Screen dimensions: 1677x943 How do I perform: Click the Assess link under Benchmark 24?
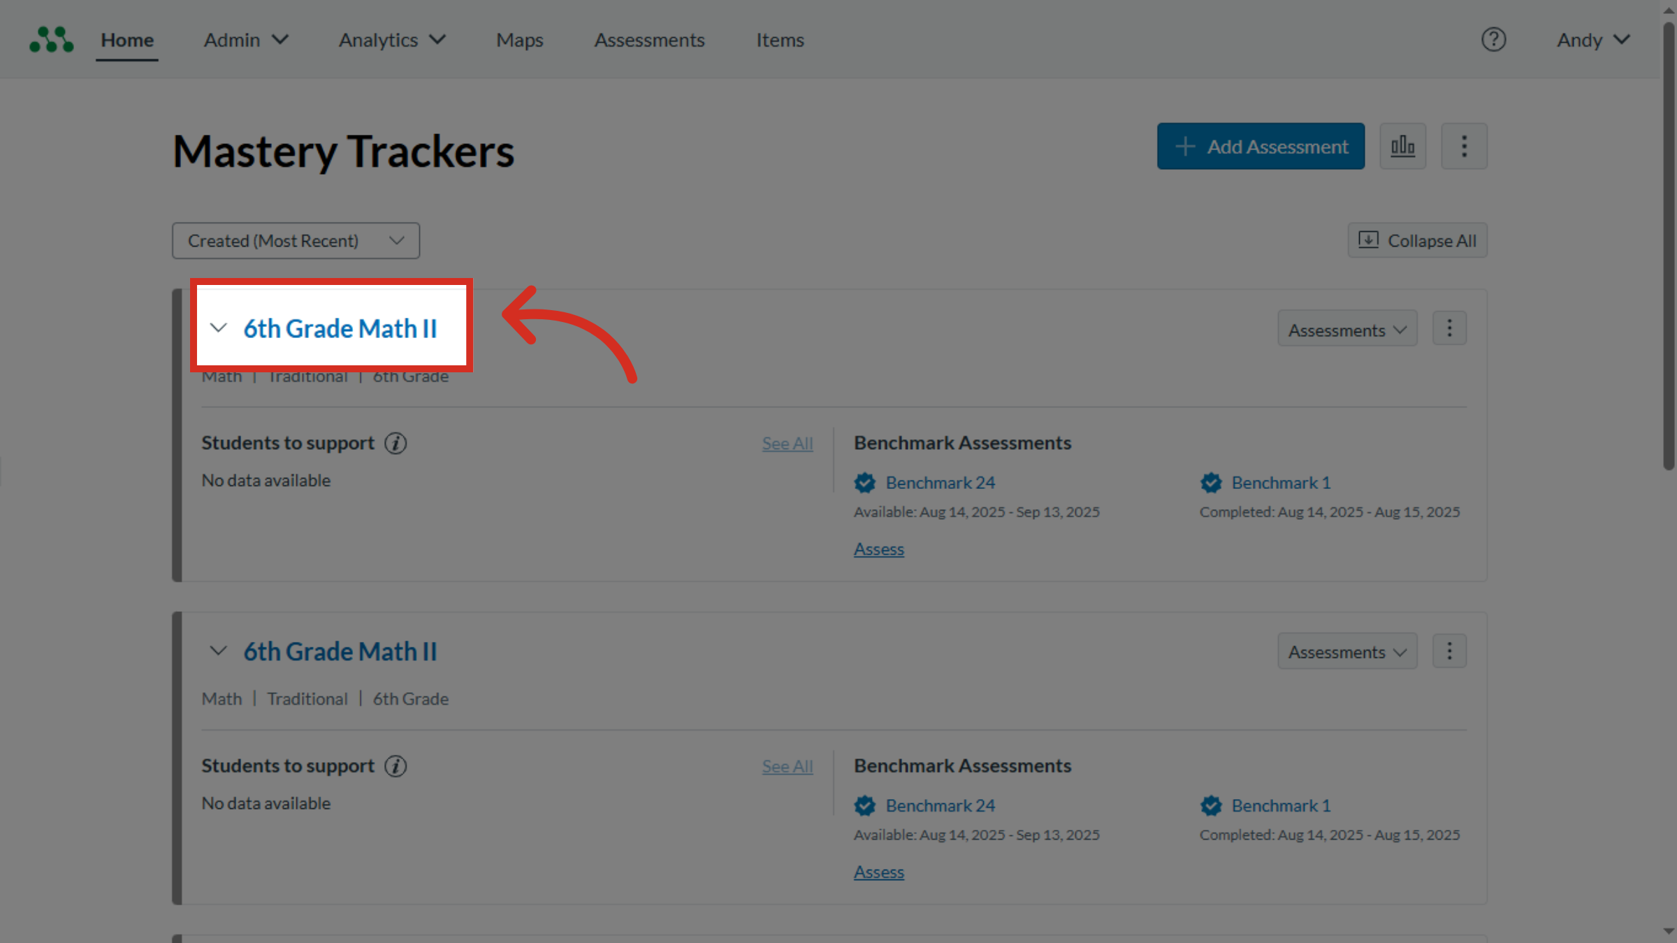pyautogui.click(x=878, y=549)
